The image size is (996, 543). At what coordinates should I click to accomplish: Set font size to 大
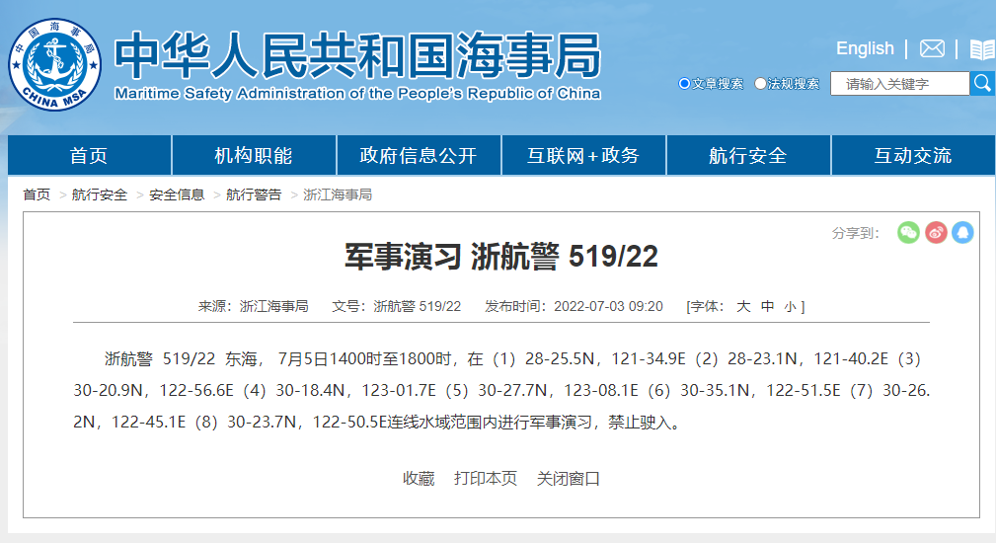pyautogui.click(x=743, y=306)
